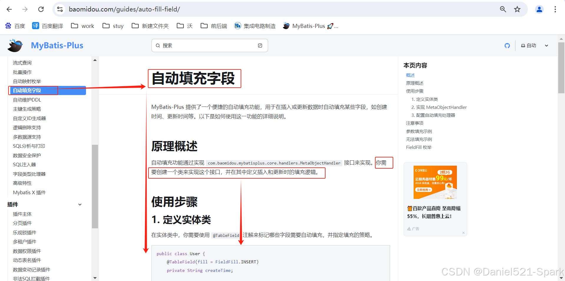Open the work bookmarks folder
This screenshot has height=281, width=565.
point(83,26)
